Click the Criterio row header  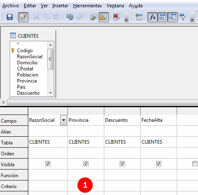click(14, 186)
